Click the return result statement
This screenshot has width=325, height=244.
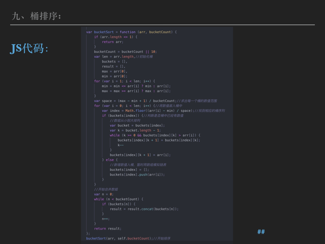click(108, 228)
